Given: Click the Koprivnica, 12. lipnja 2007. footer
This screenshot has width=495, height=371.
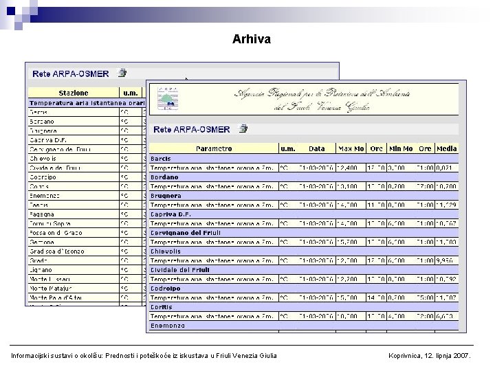Looking at the screenshot, I should coord(430,356).
